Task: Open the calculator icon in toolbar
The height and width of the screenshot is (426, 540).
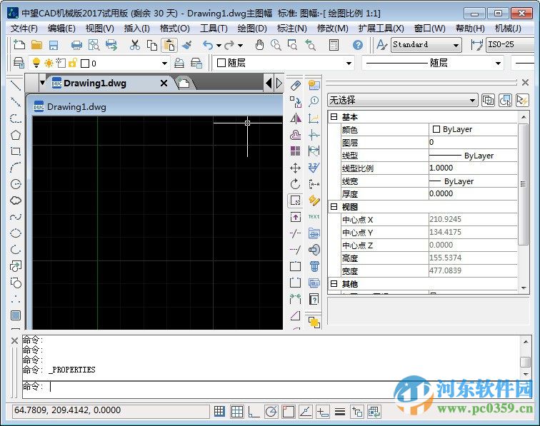Action: [x=334, y=45]
